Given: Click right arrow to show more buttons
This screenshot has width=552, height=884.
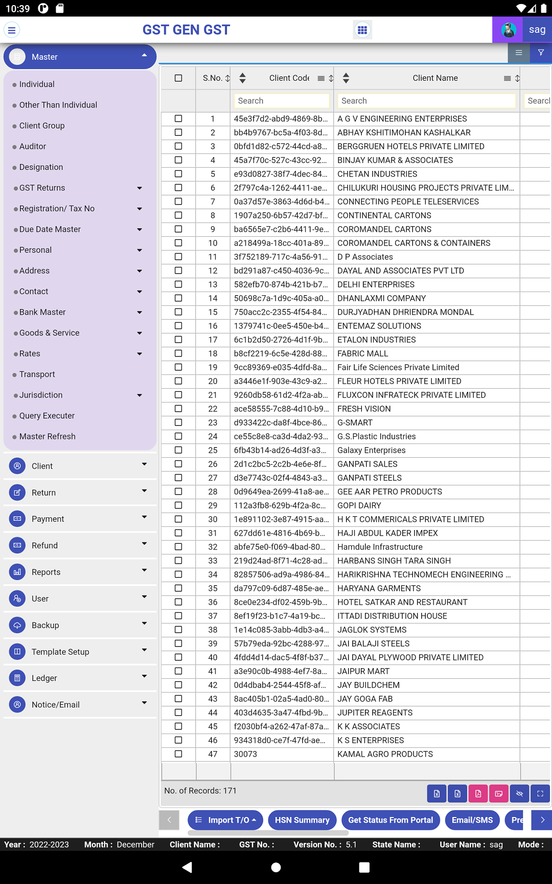Looking at the screenshot, I should 542,820.
